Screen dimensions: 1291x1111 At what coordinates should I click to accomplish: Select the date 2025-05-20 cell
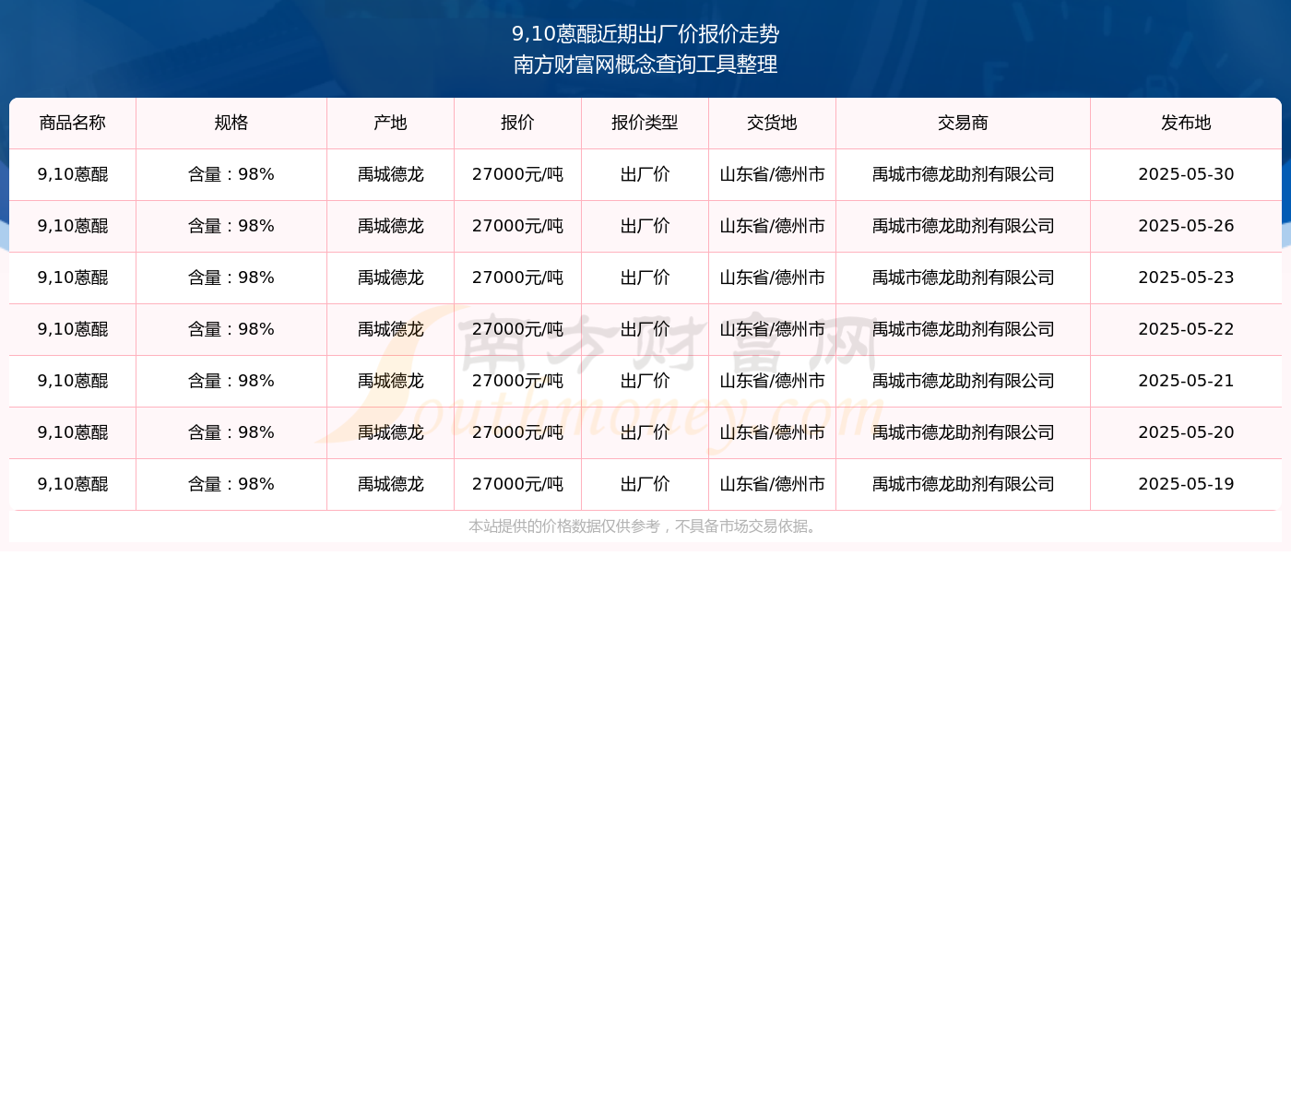coord(1186,432)
